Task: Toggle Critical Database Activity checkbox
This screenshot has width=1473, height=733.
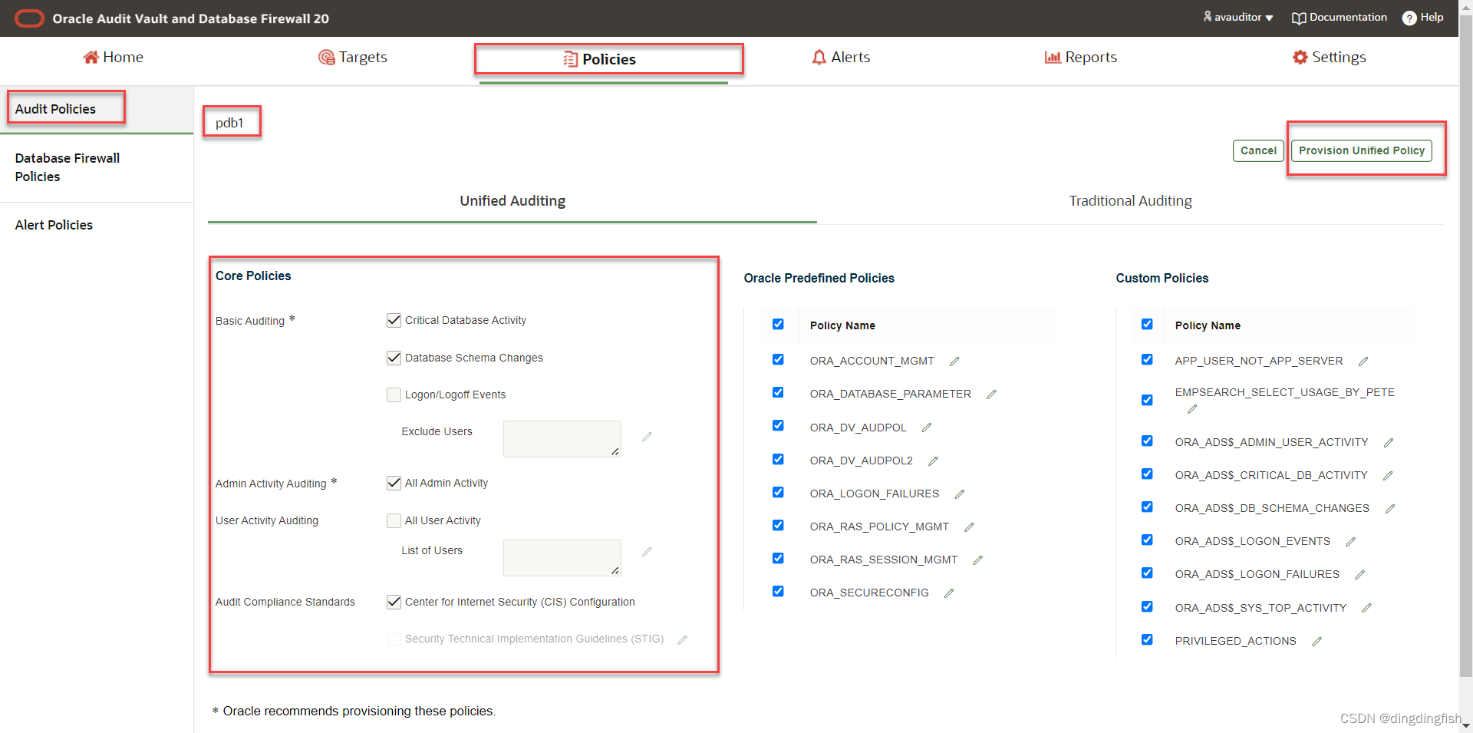Action: pyautogui.click(x=394, y=320)
